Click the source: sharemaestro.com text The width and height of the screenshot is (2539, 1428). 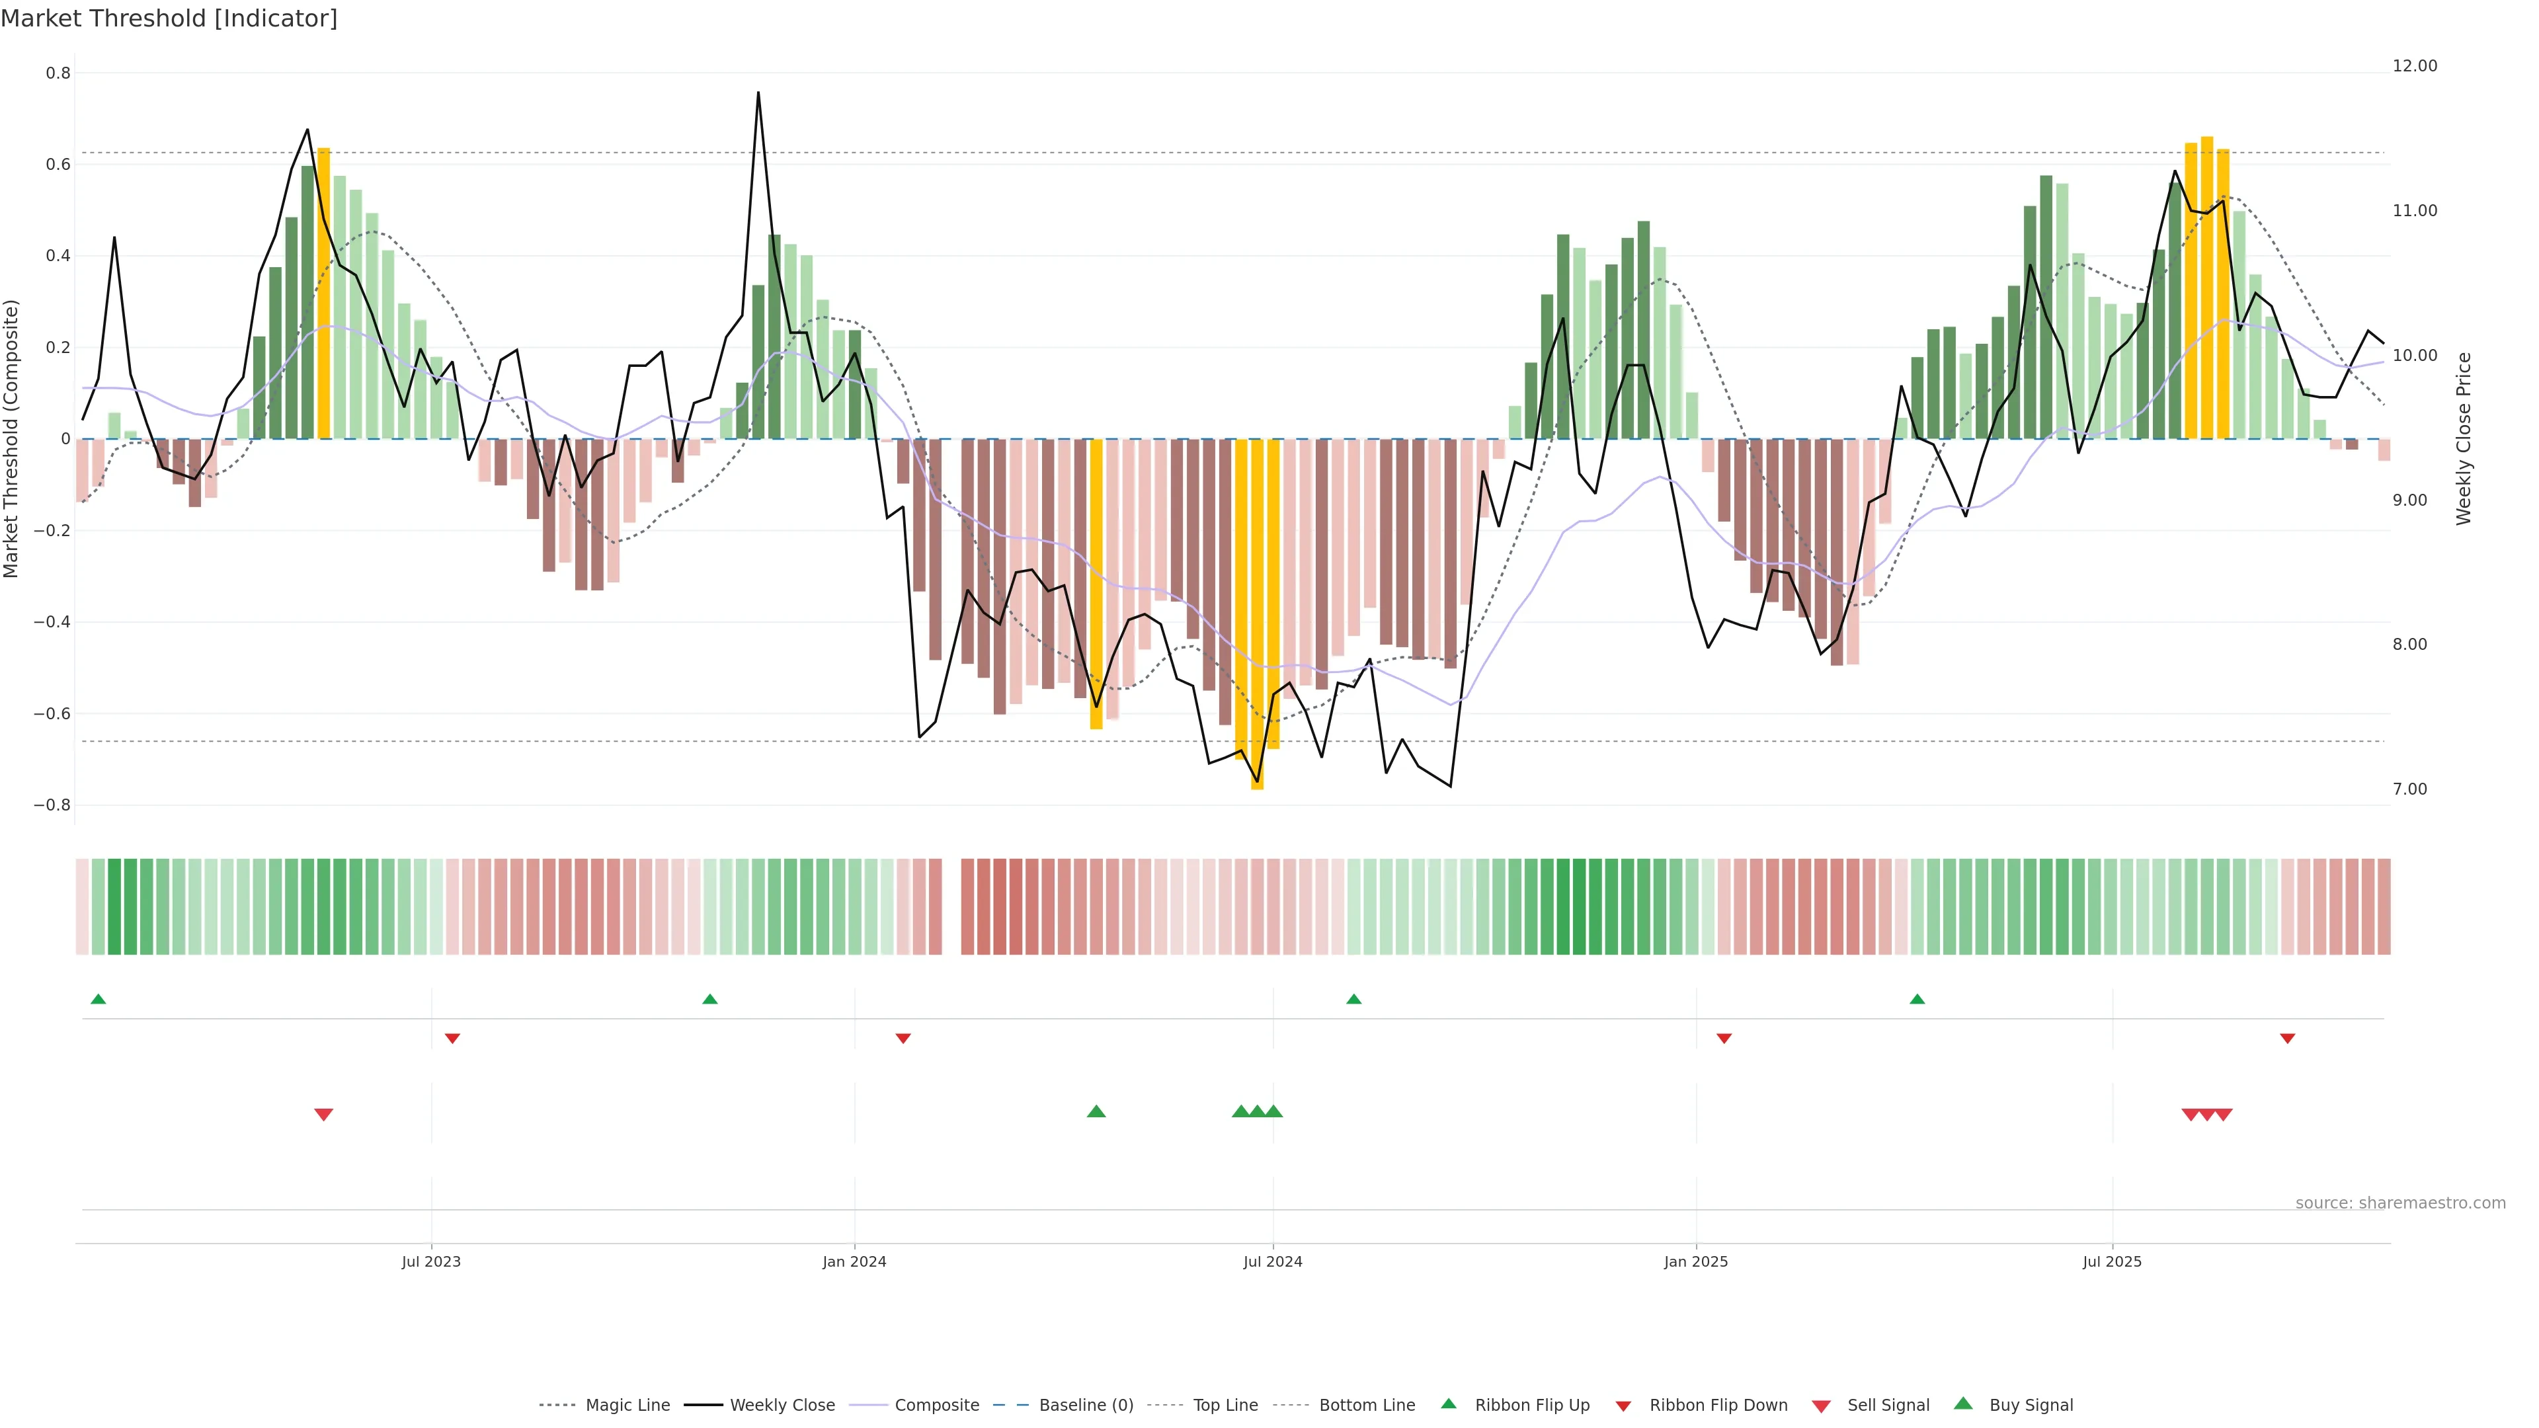2400,1203
